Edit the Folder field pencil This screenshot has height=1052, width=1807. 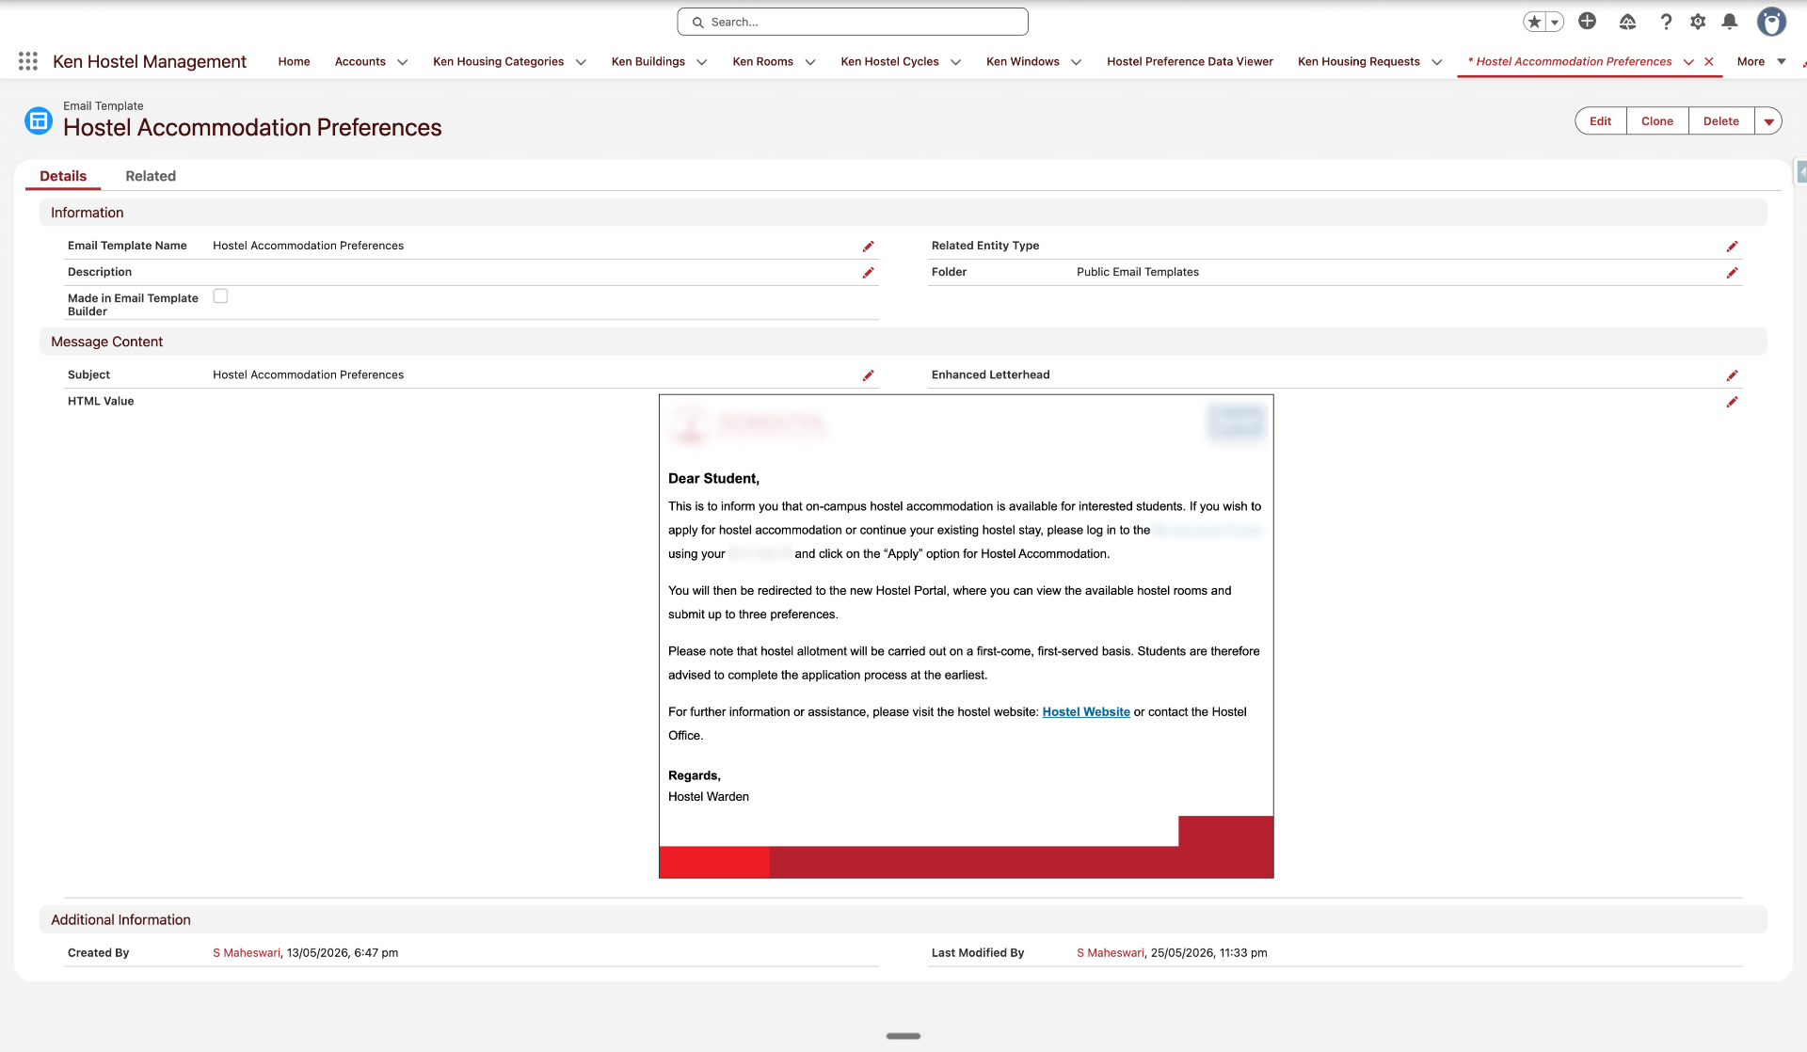click(1732, 273)
